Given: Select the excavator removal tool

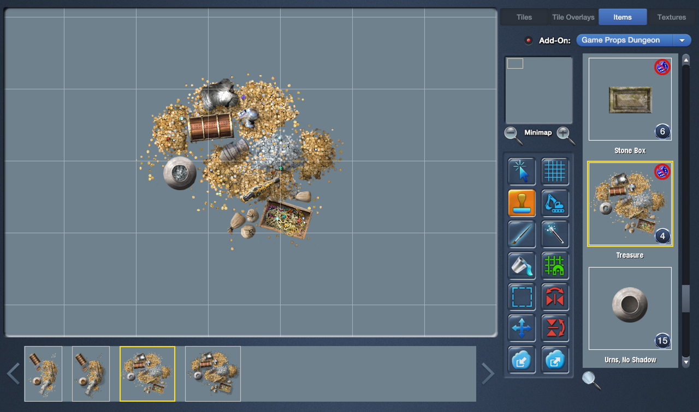Looking at the screenshot, I should (x=555, y=203).
